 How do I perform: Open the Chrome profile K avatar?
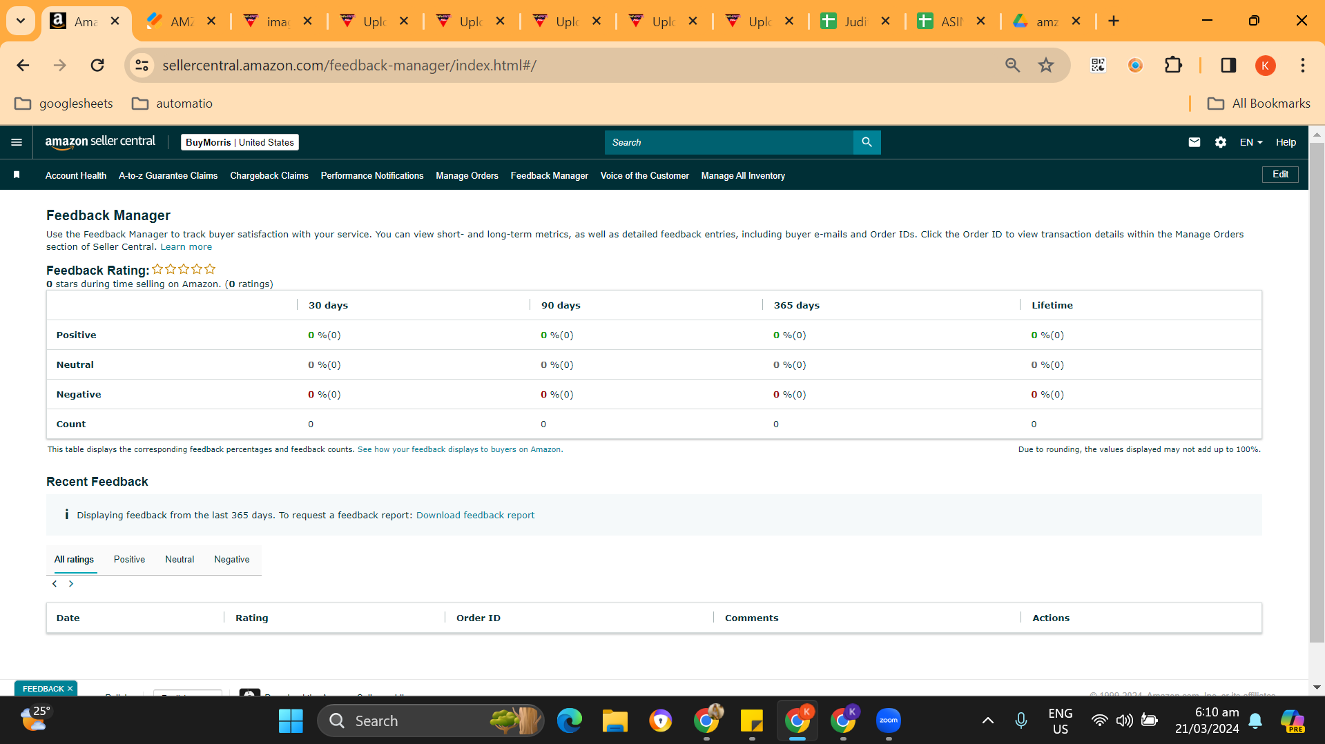click(1265, 66)
